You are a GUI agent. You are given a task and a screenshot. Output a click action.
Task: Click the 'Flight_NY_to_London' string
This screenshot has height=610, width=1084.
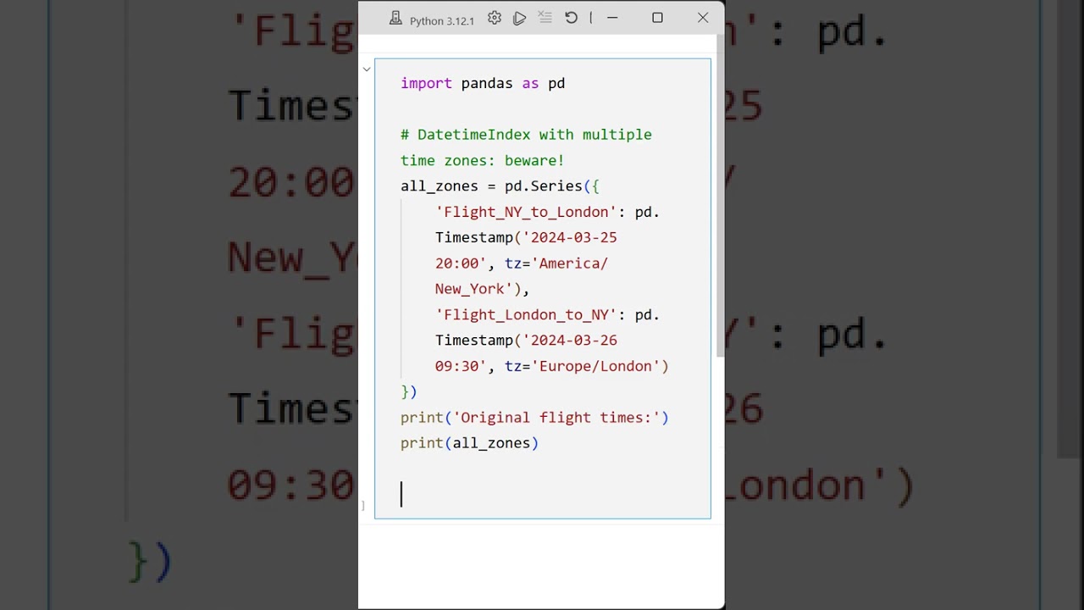pyautogui.click(x=526, y=212)
